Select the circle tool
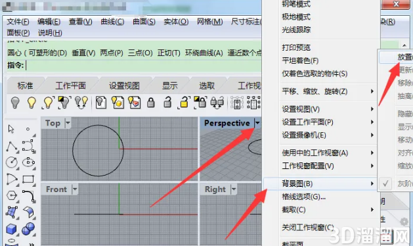The image size is (413, 246). [x=12, y=162]
